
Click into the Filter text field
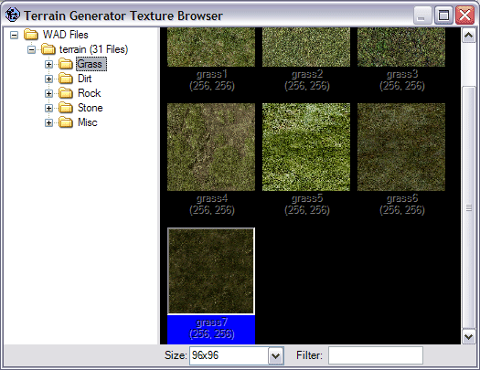(376, 355)
